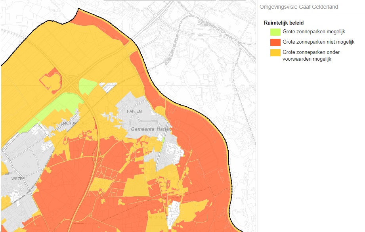Click the WEZEP place label on the map
365x232 pixels.
click(x=18, y=178)
